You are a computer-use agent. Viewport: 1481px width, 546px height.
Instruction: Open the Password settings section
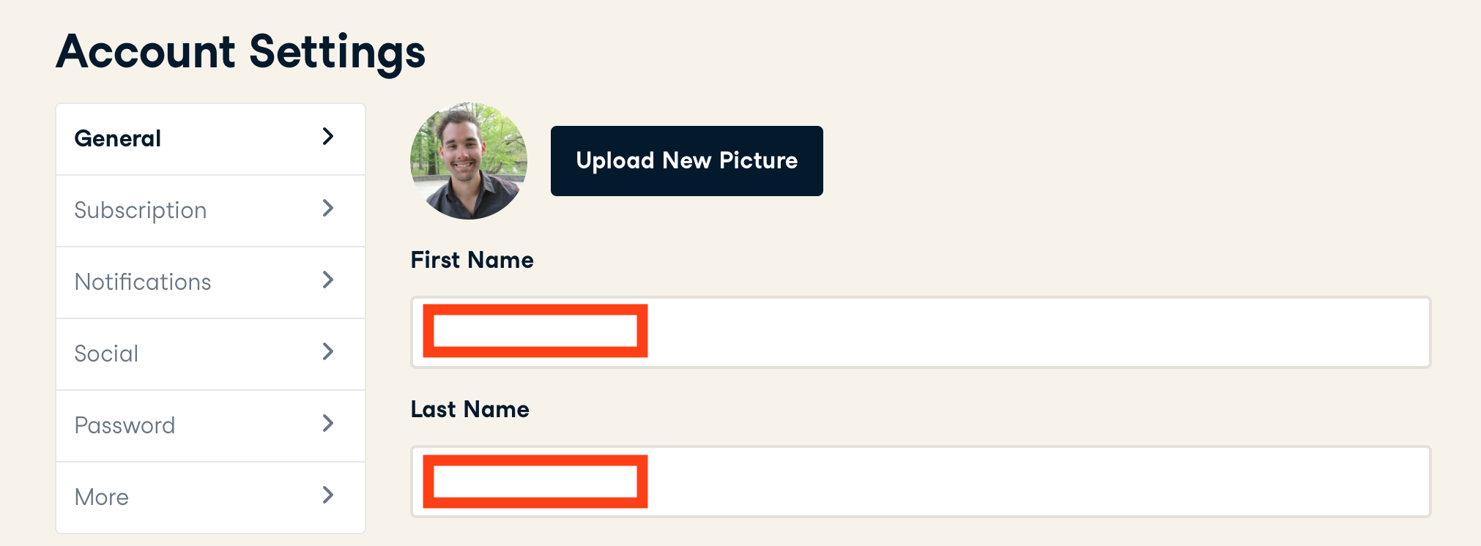pos(125,425)
